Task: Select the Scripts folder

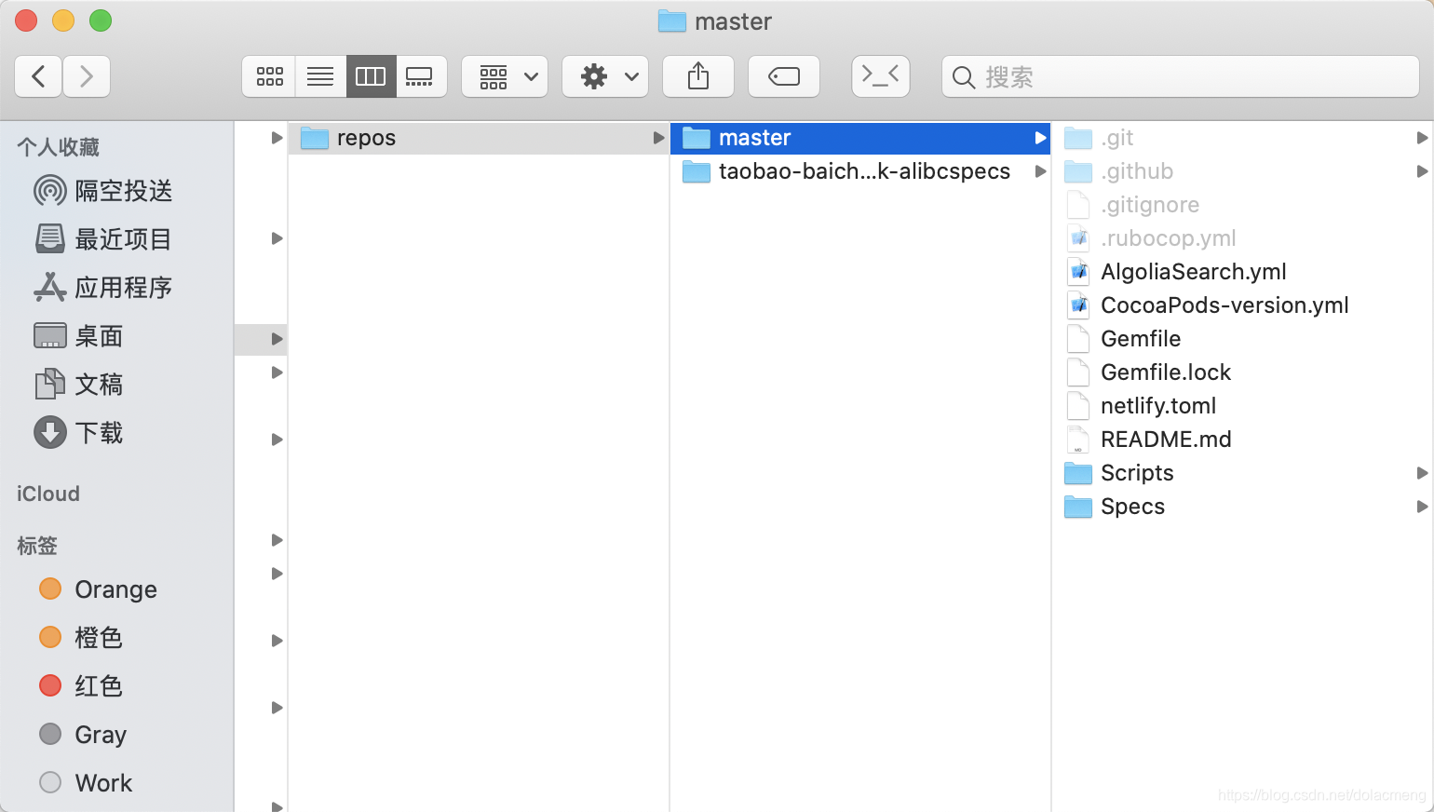Action: [1244, 473]
